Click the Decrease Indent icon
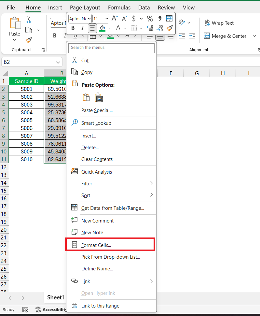The image size is (260, 316). [182, 36]
